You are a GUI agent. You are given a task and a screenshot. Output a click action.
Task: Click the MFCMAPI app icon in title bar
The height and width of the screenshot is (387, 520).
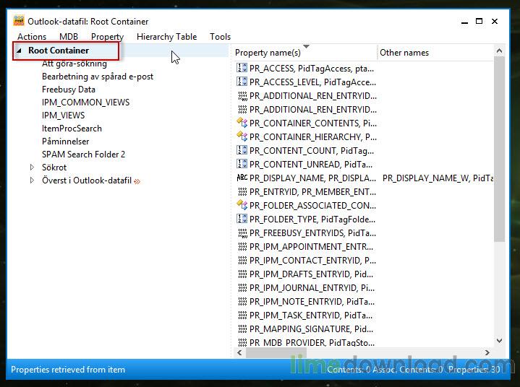tap(19, 21)
